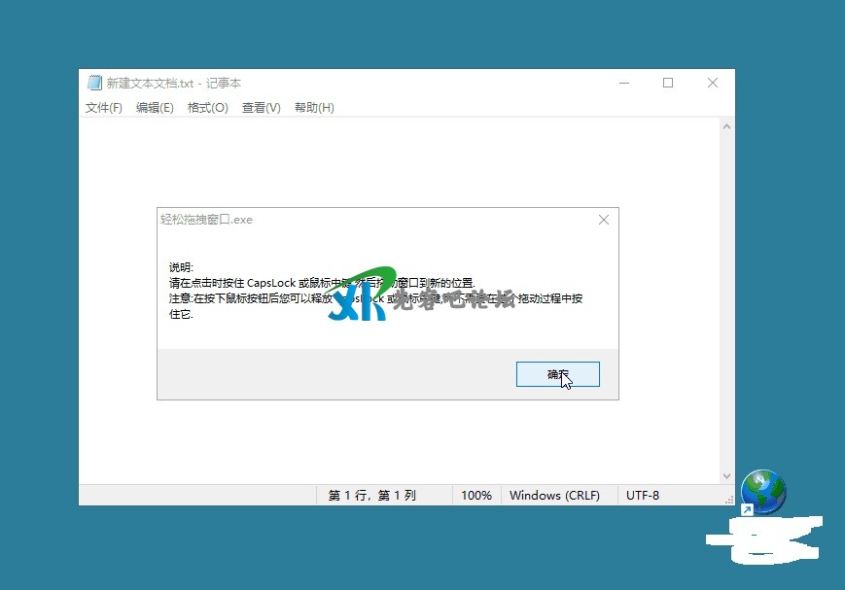Click the UTF-8 encoding status section
The height and width of the screenshot is (590, 845).
(643, 496)
